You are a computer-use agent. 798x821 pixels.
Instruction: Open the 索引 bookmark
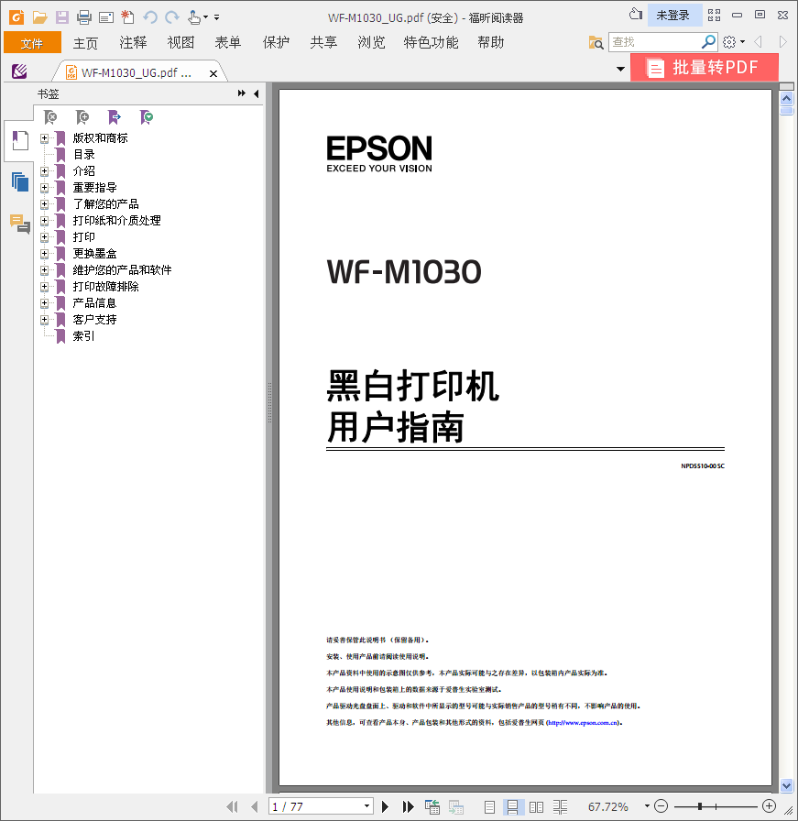(x=83, y=336)
